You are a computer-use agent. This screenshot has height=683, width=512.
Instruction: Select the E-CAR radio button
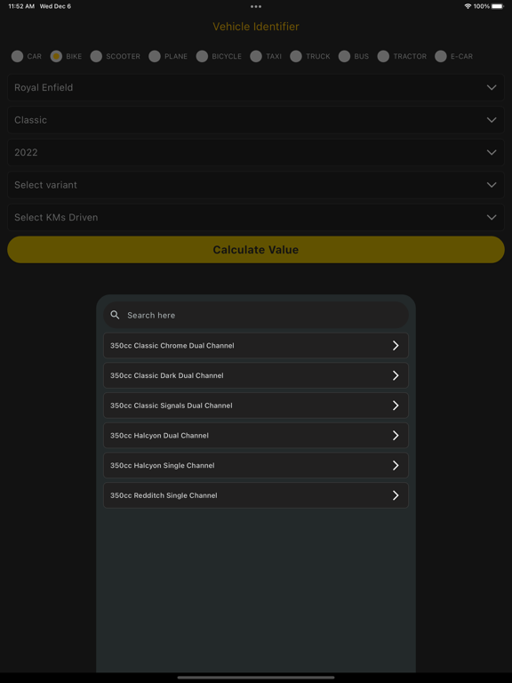[x=441, y=56]
